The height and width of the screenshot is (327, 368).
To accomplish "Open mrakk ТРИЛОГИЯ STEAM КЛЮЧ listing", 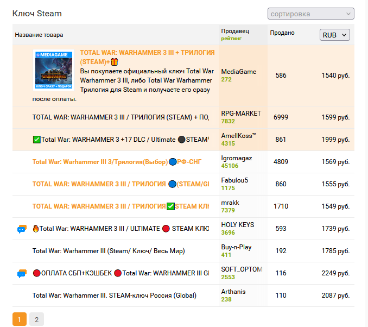I will coord(120,206).
